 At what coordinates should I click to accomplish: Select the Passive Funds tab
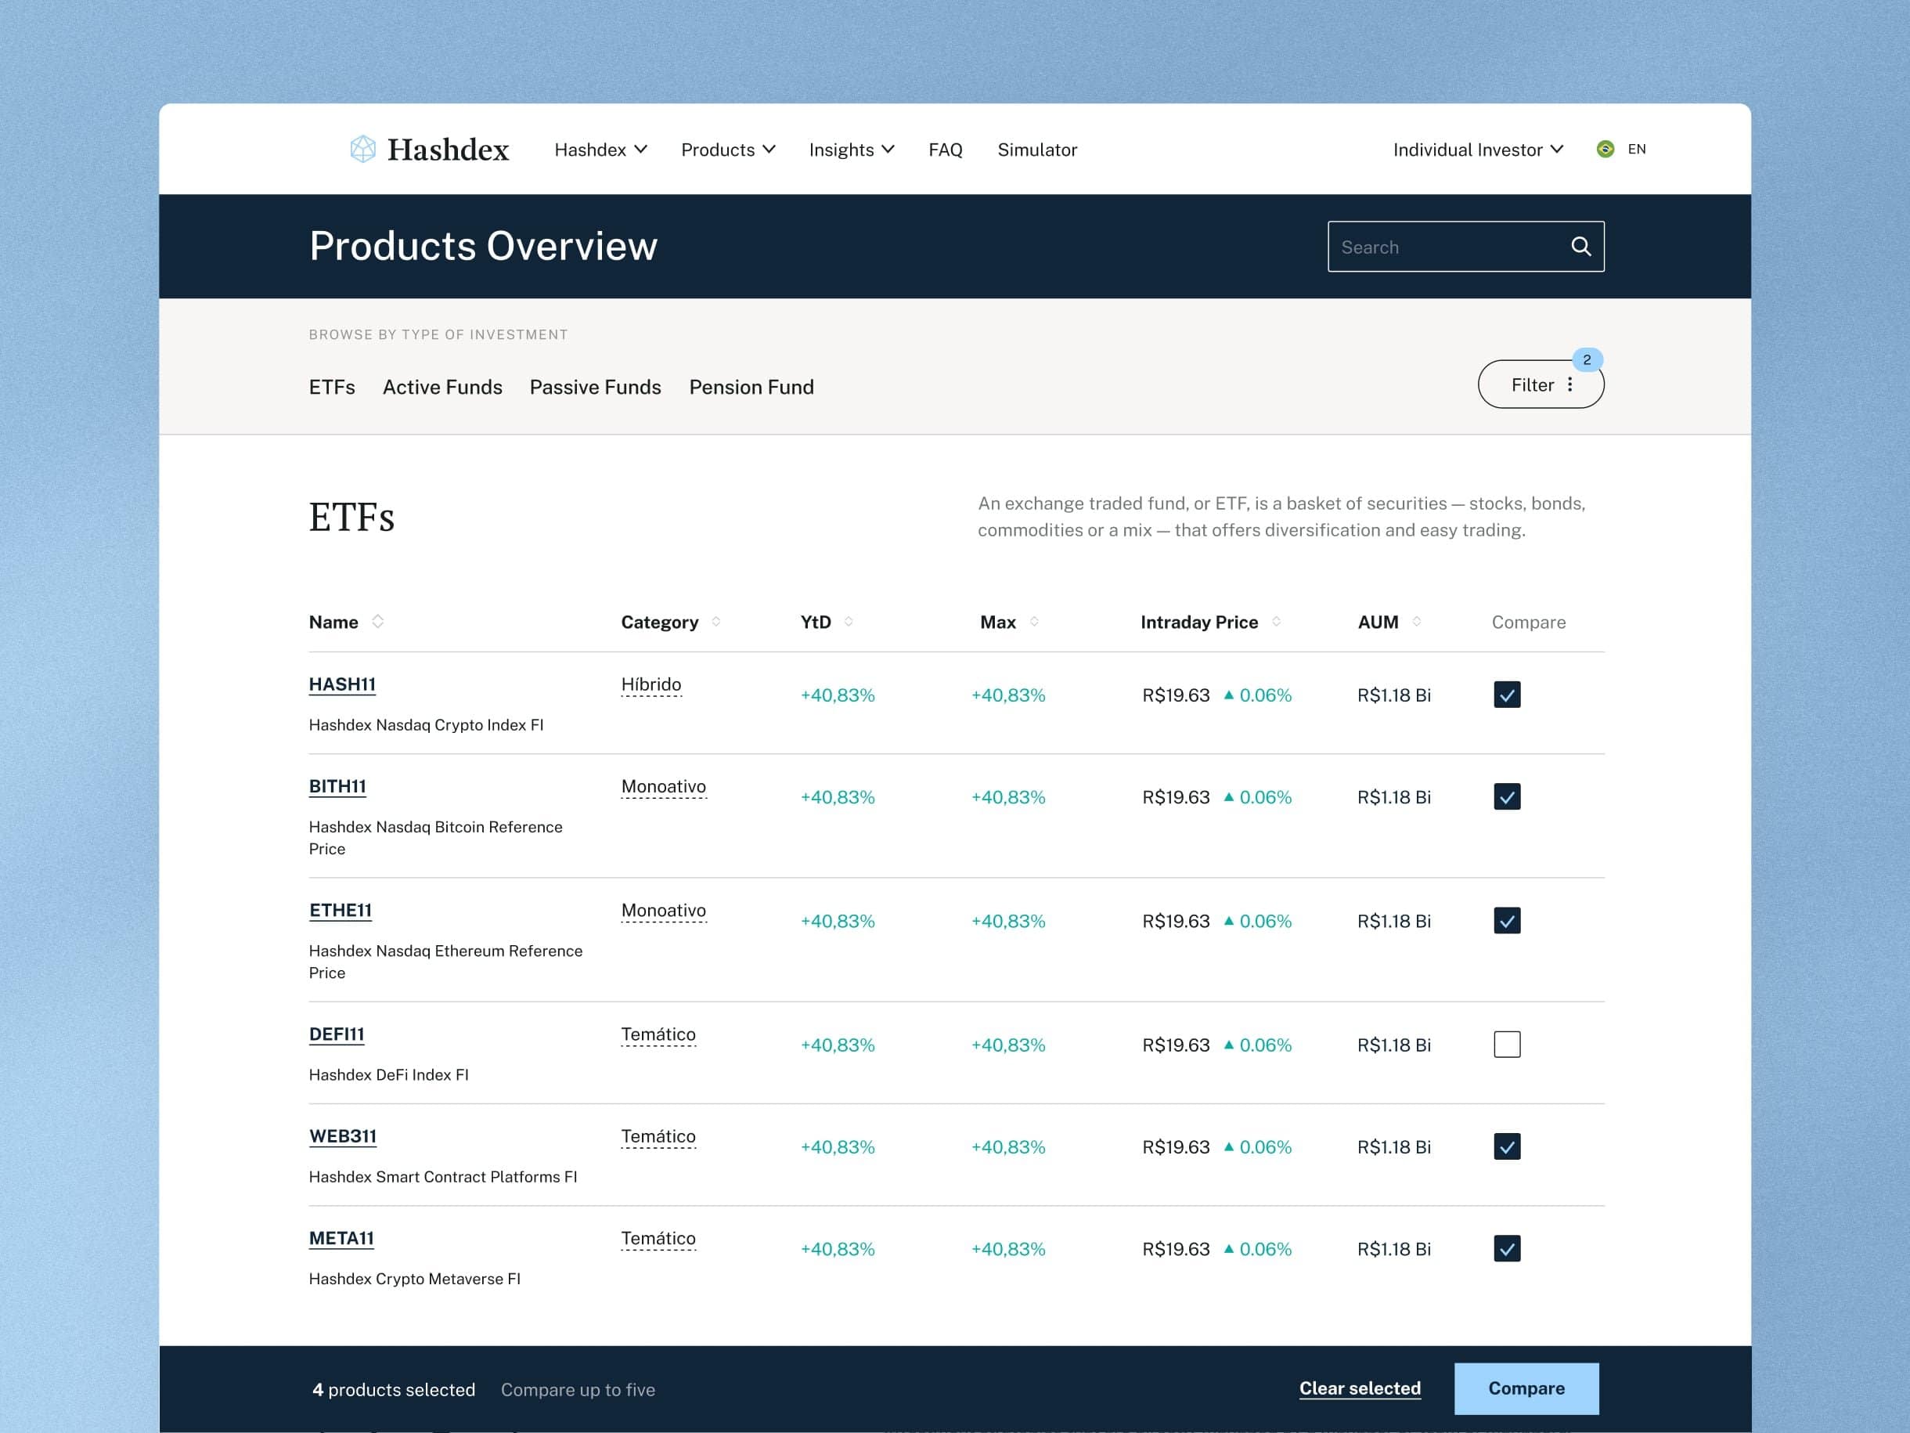pos(595,387)
